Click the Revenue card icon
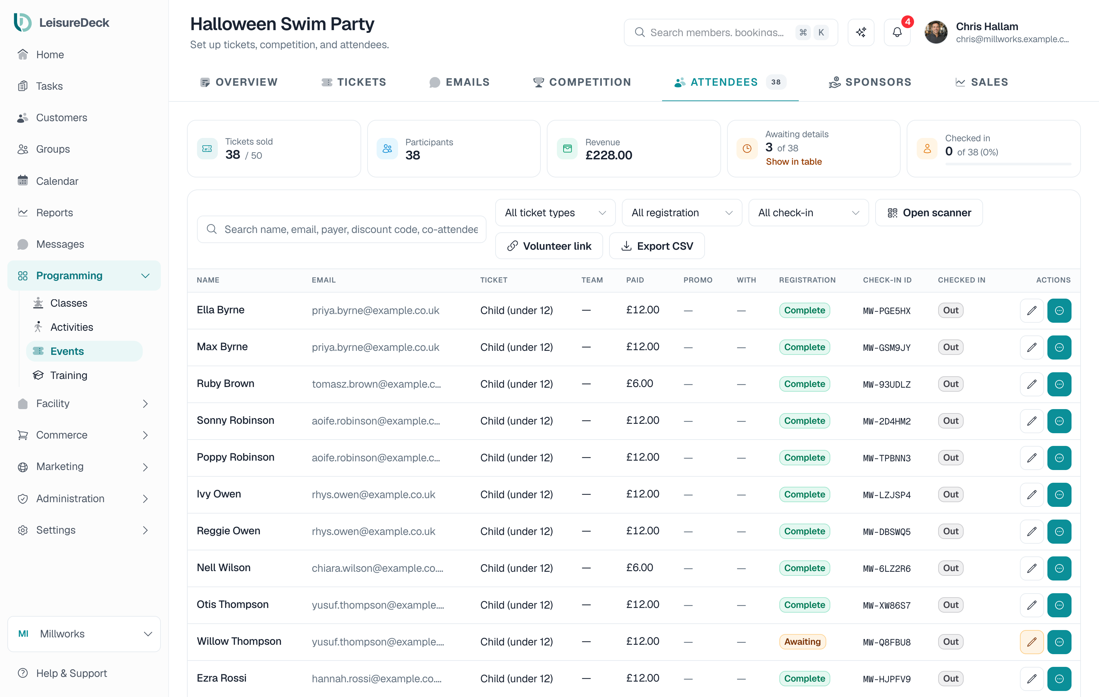This screenshot has height=697, width=1099. 567,149
